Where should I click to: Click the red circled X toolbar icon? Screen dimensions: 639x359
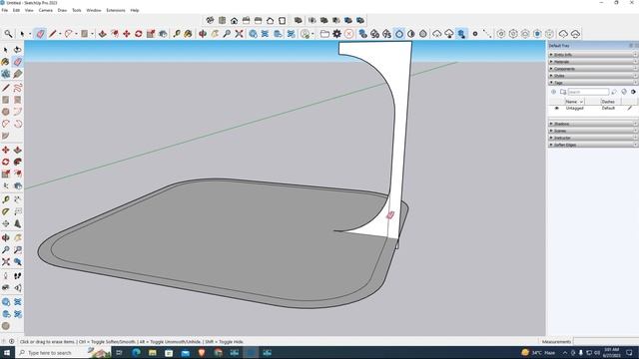pos(348,34)
